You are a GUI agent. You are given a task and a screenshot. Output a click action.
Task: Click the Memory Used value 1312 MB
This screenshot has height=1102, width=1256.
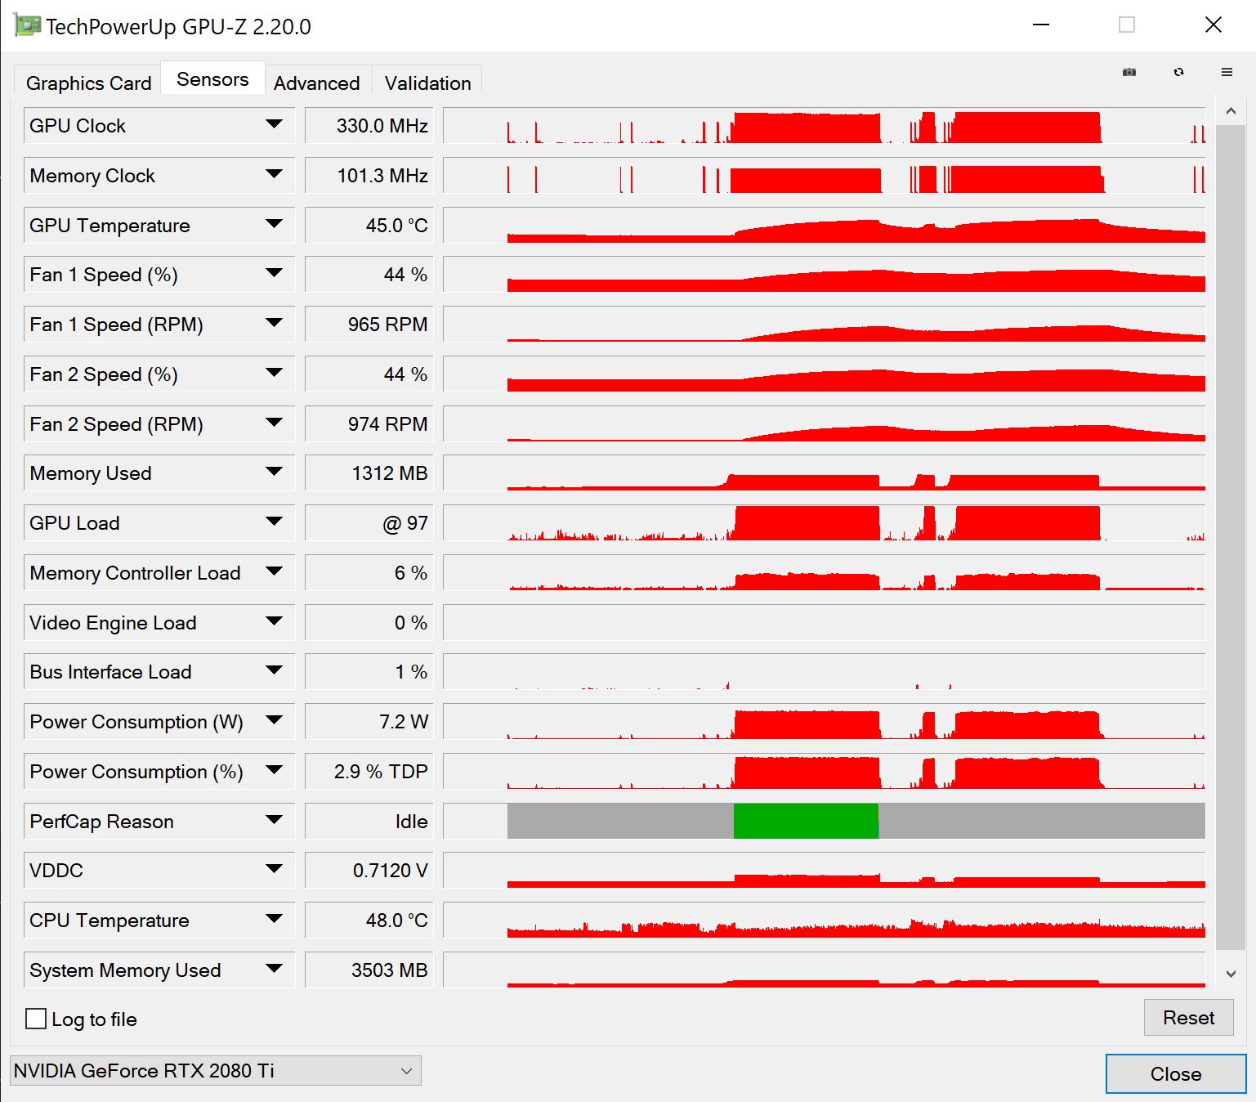point(369,473)
